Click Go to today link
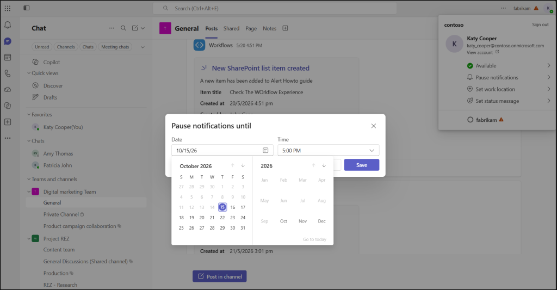The image size is (557, 290). [314, 239]
